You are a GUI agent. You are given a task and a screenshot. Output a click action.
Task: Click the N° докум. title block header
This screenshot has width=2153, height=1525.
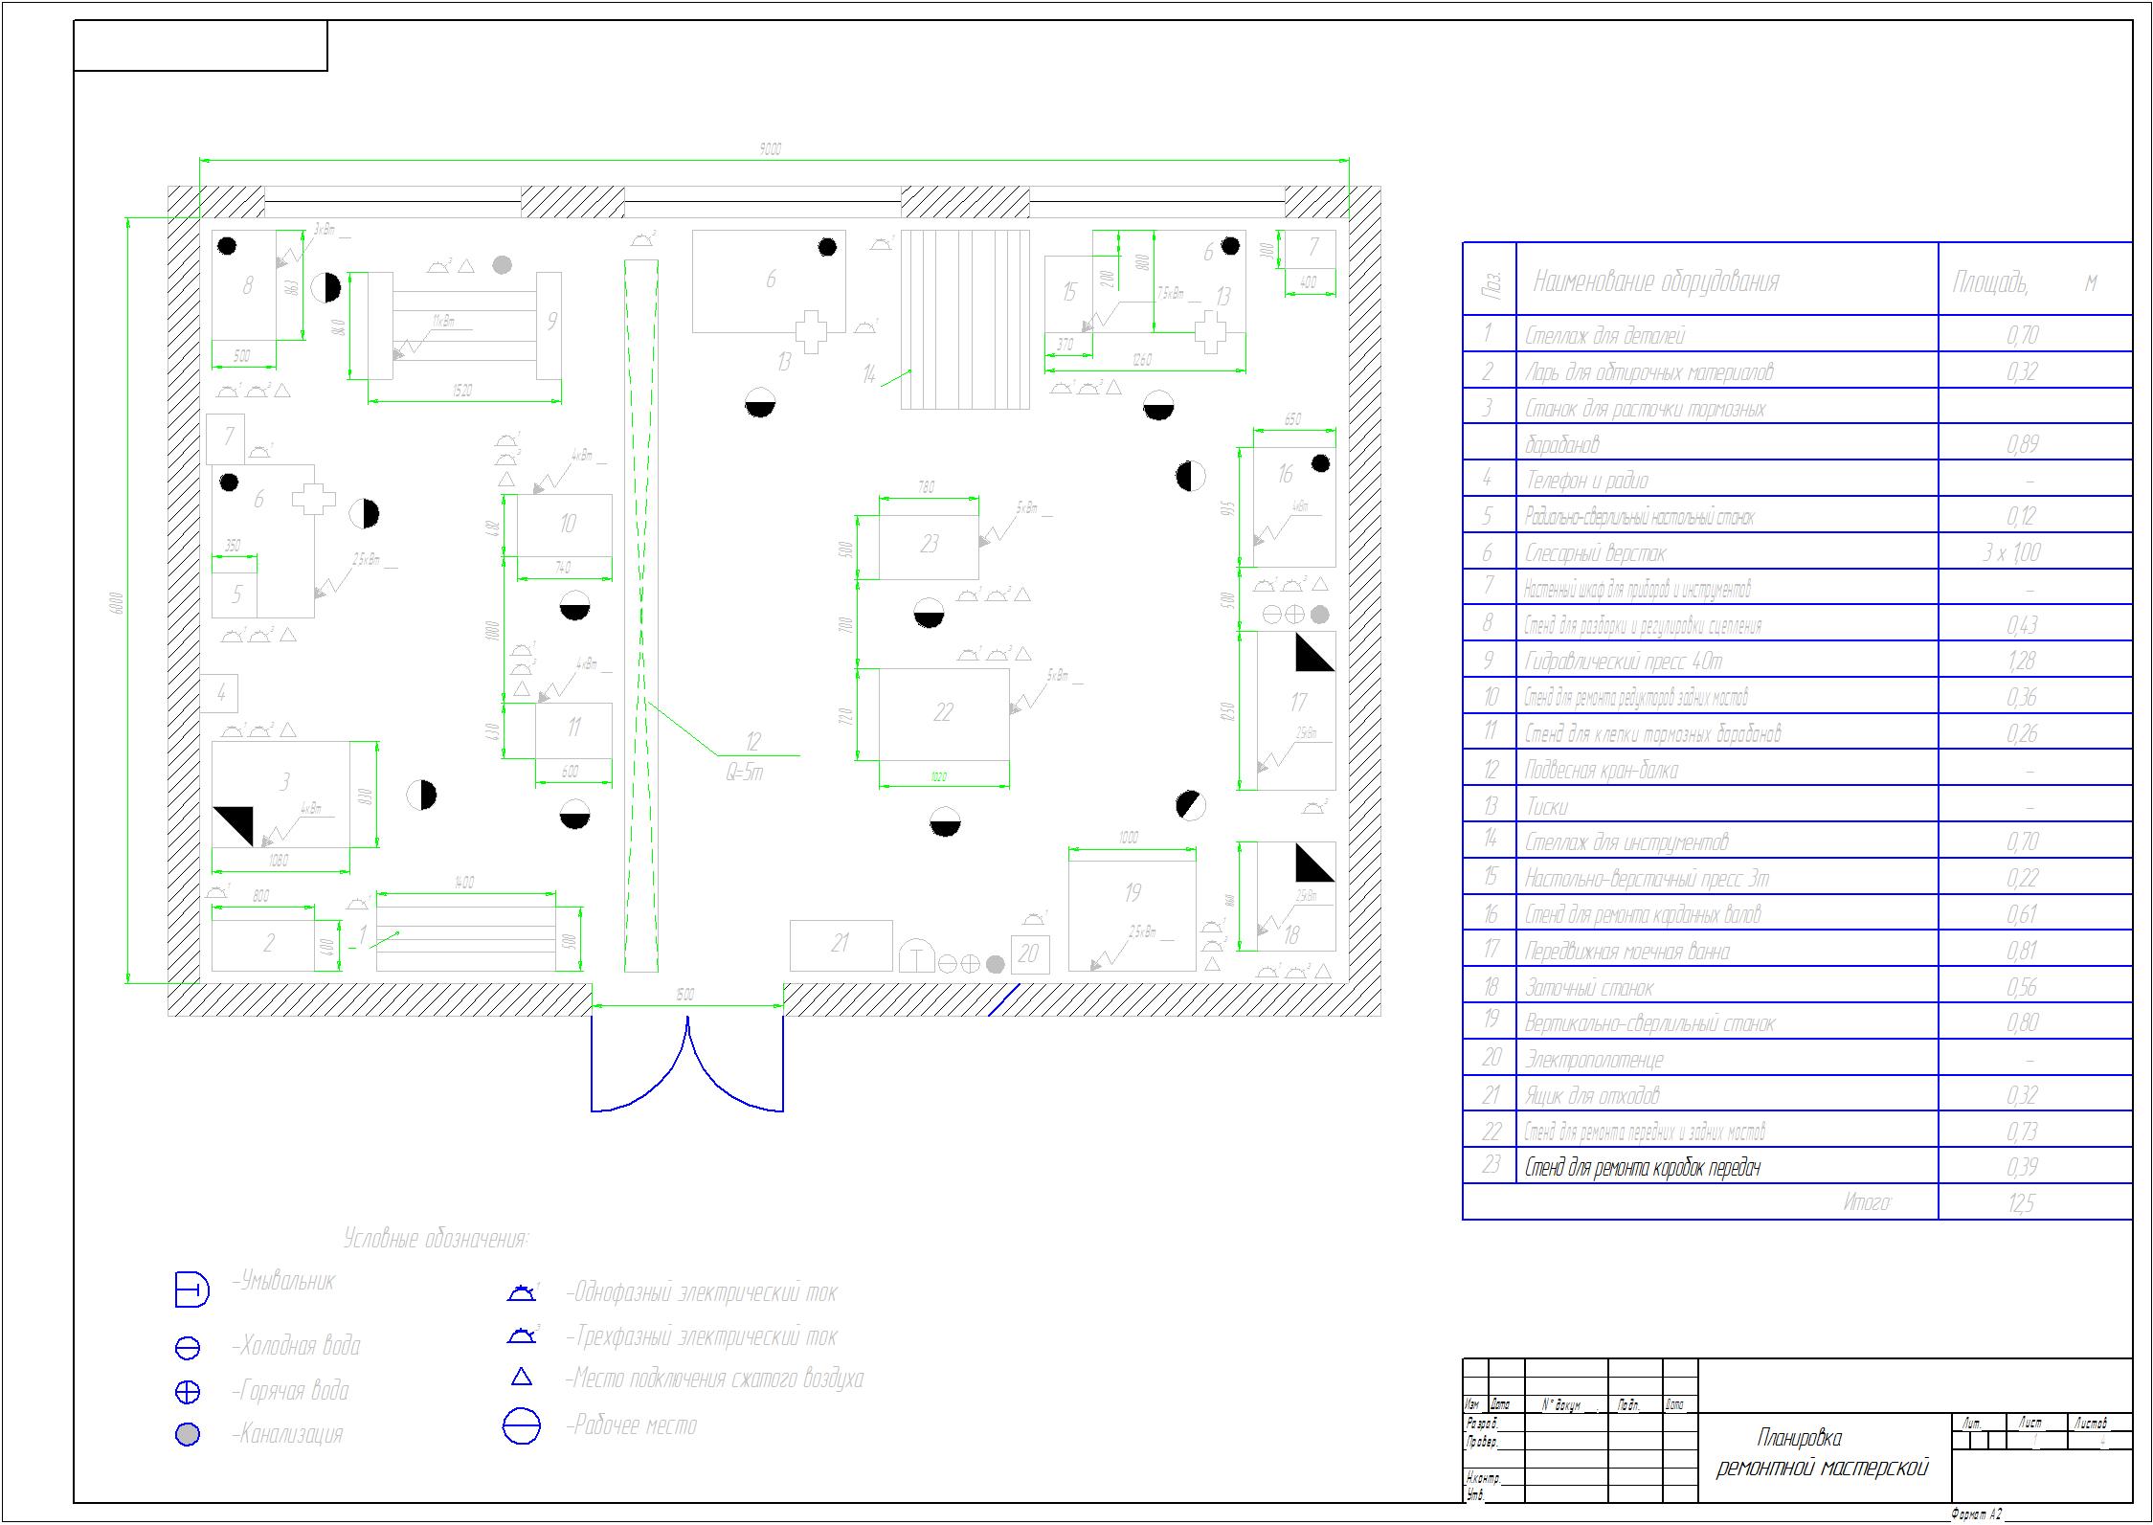[x=1560, y=1405]
